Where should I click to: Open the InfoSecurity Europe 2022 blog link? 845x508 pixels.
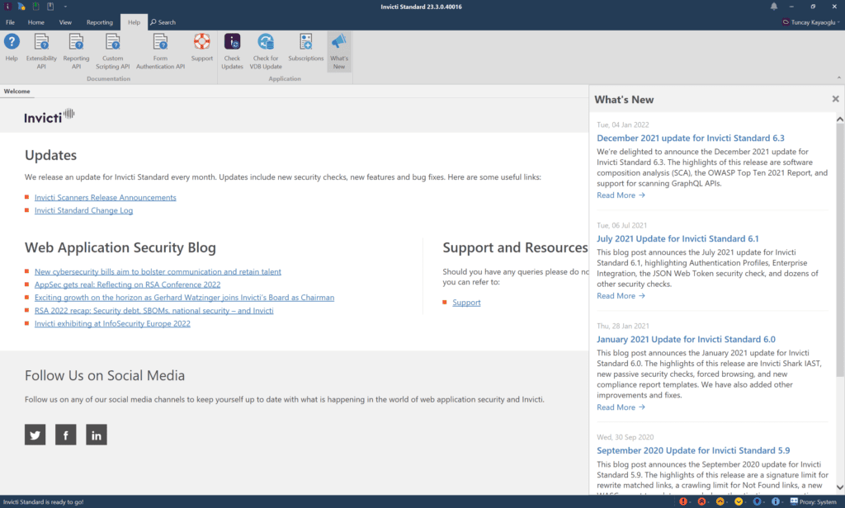(112, 324)
